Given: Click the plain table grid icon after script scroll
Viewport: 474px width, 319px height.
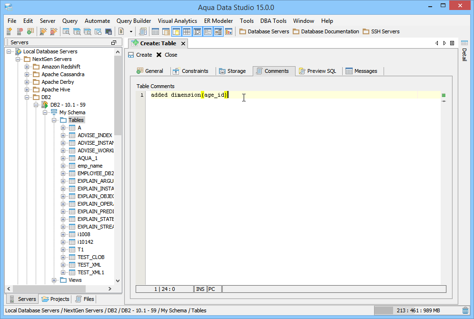Looking at the screenshot, I should [x=155, y=31].
